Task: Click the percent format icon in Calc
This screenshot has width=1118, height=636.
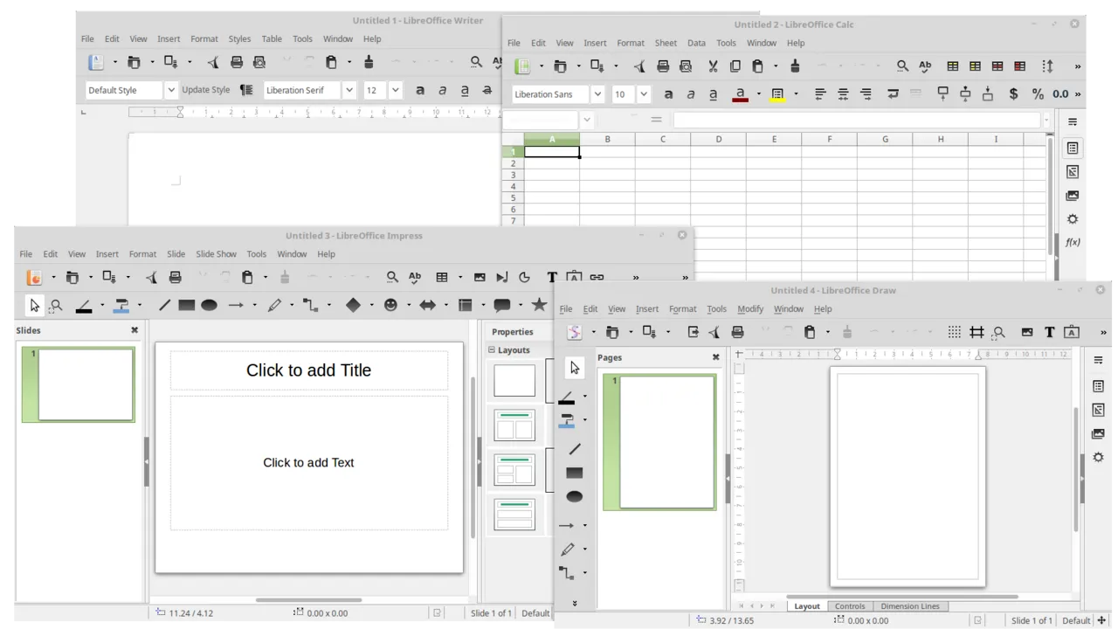Action: point(1038,93)
